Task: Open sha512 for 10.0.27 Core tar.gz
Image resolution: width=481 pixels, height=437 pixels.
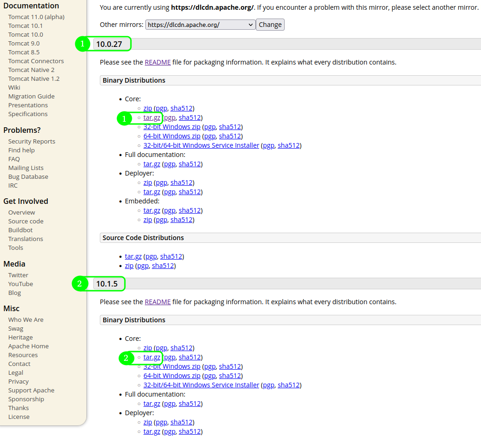Action: pyautogui.click(x=189, y=117)
